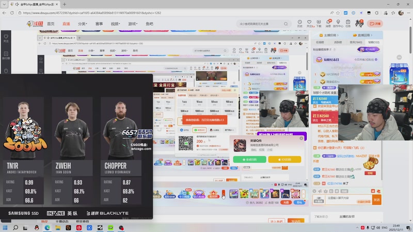The height and width of the screenshot is (232, 413).
Task: Show hidden tray icons chevron
Action: 357,228
